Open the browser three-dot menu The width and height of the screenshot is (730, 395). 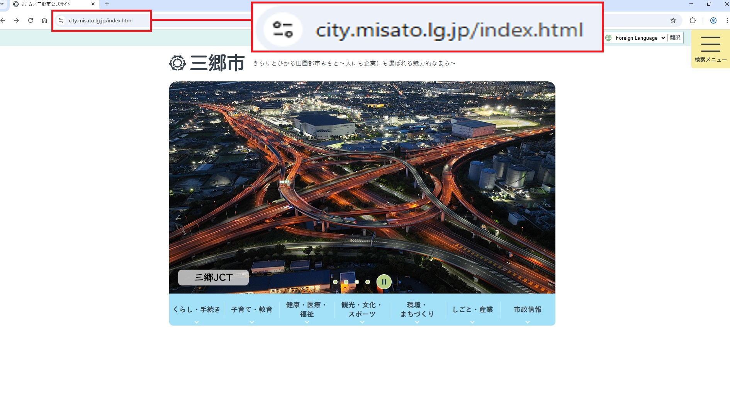coord(727,20)
